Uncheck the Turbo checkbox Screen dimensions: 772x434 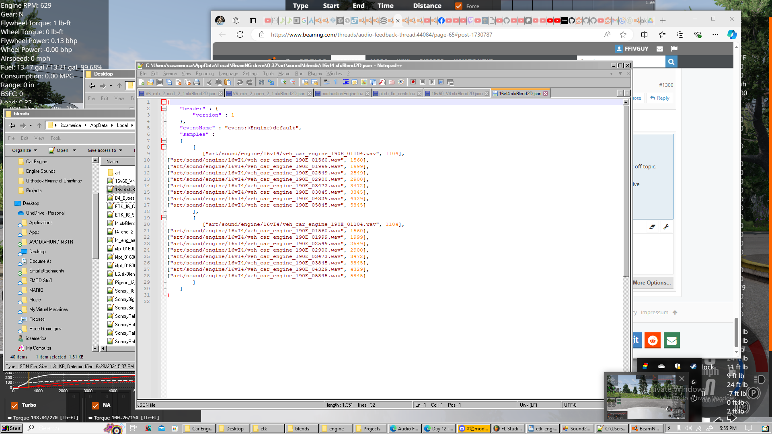pyautogui.click(x=14, y=405)
